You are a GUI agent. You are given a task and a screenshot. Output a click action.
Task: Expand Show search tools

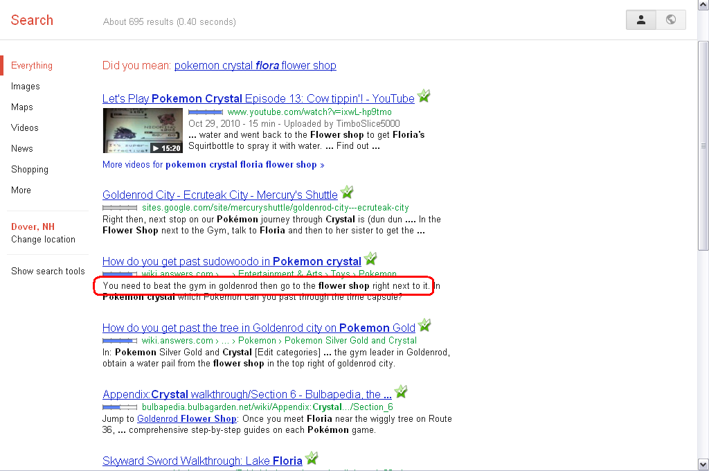pos(48,272)
